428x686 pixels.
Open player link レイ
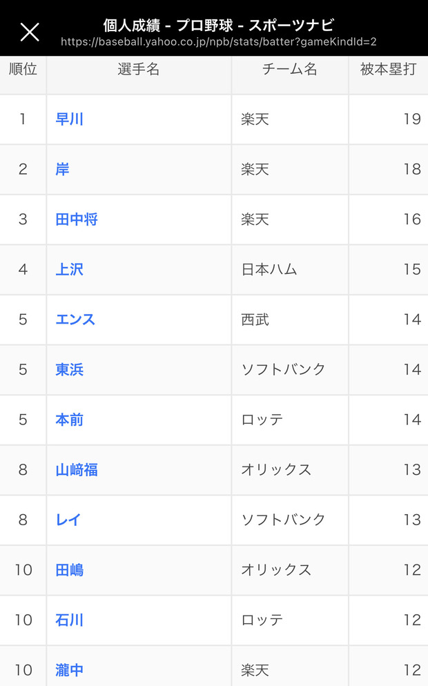[x=68, y=520]
